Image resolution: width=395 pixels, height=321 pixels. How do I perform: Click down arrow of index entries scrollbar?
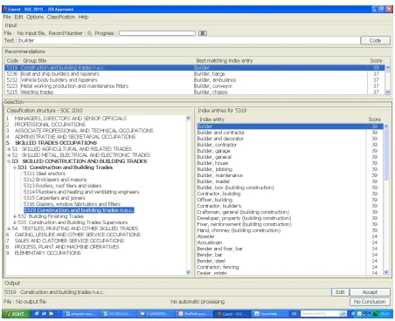coord(386,272)
